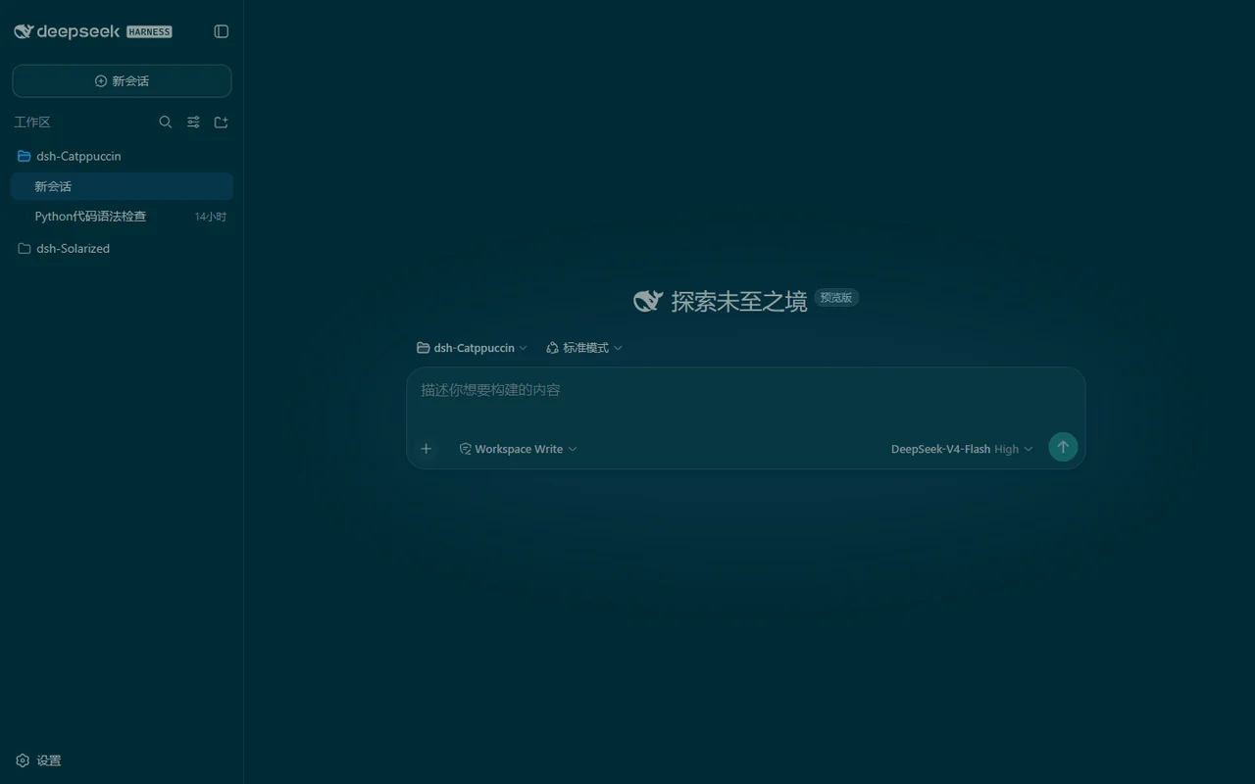Click the plus attachment icon

(x=427, y=449)
